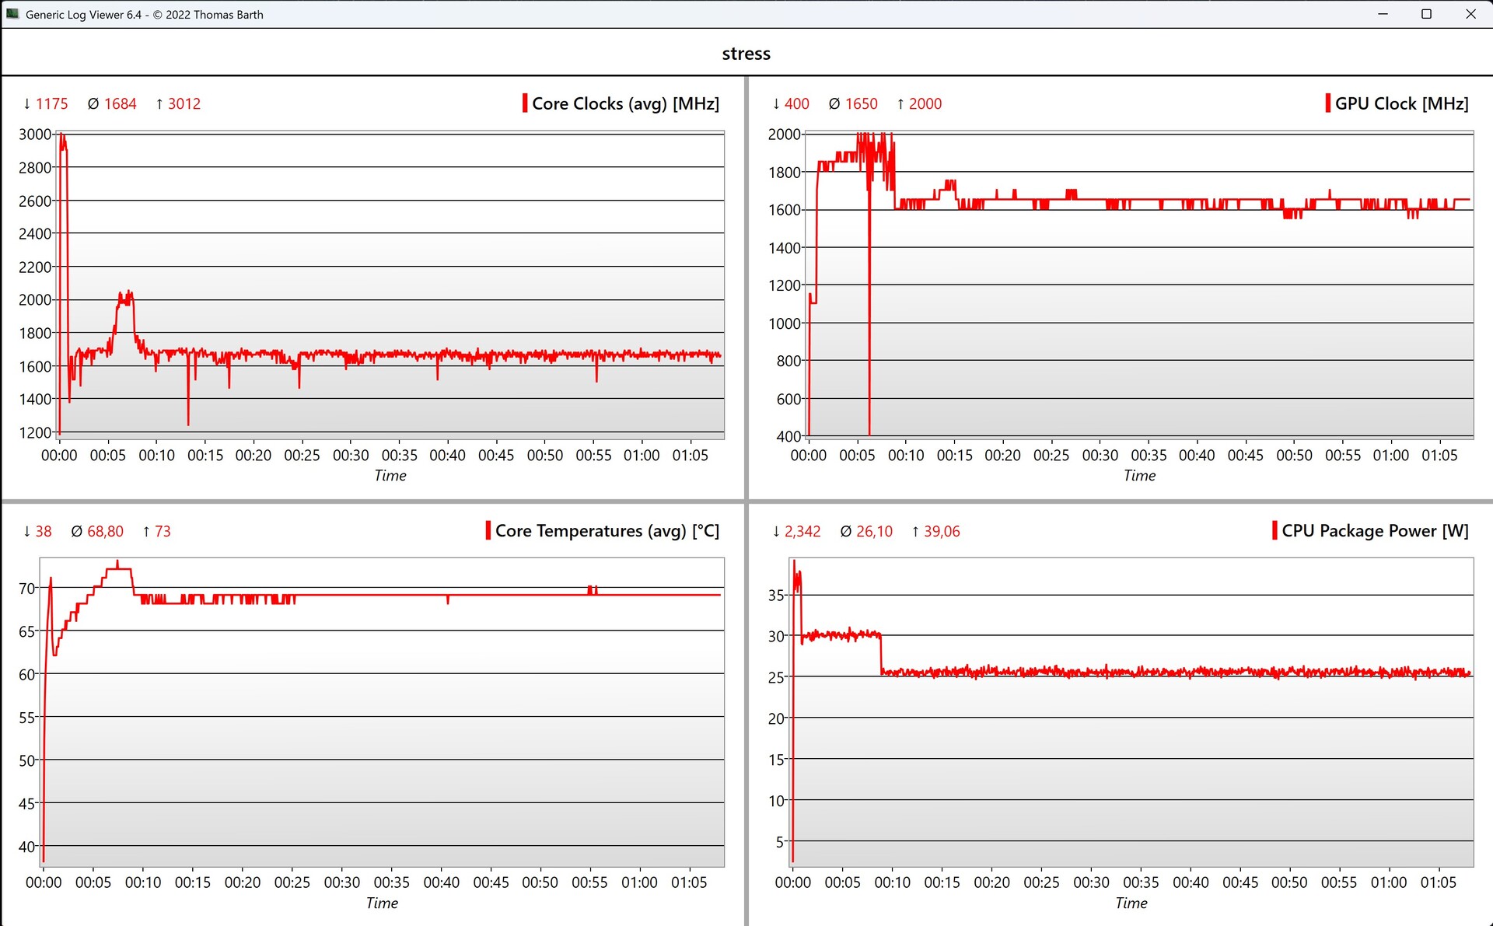Click CPU Package Power average 26,10

pyautogui.click(x=874, y=532)
